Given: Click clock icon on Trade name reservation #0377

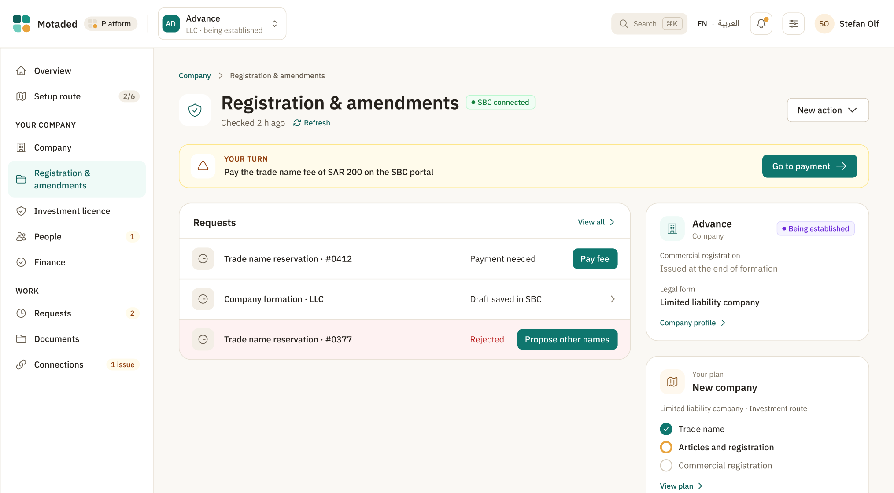Looking at the screenshot, I should (203, 339).
